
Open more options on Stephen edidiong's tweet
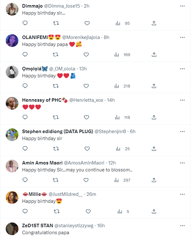182,131
